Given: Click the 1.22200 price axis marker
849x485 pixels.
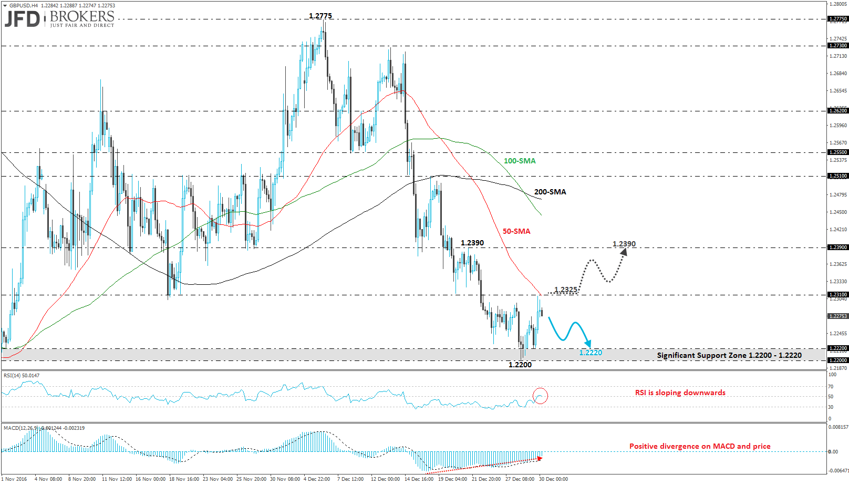Looking at the screenshot, I should coord(838,348).
